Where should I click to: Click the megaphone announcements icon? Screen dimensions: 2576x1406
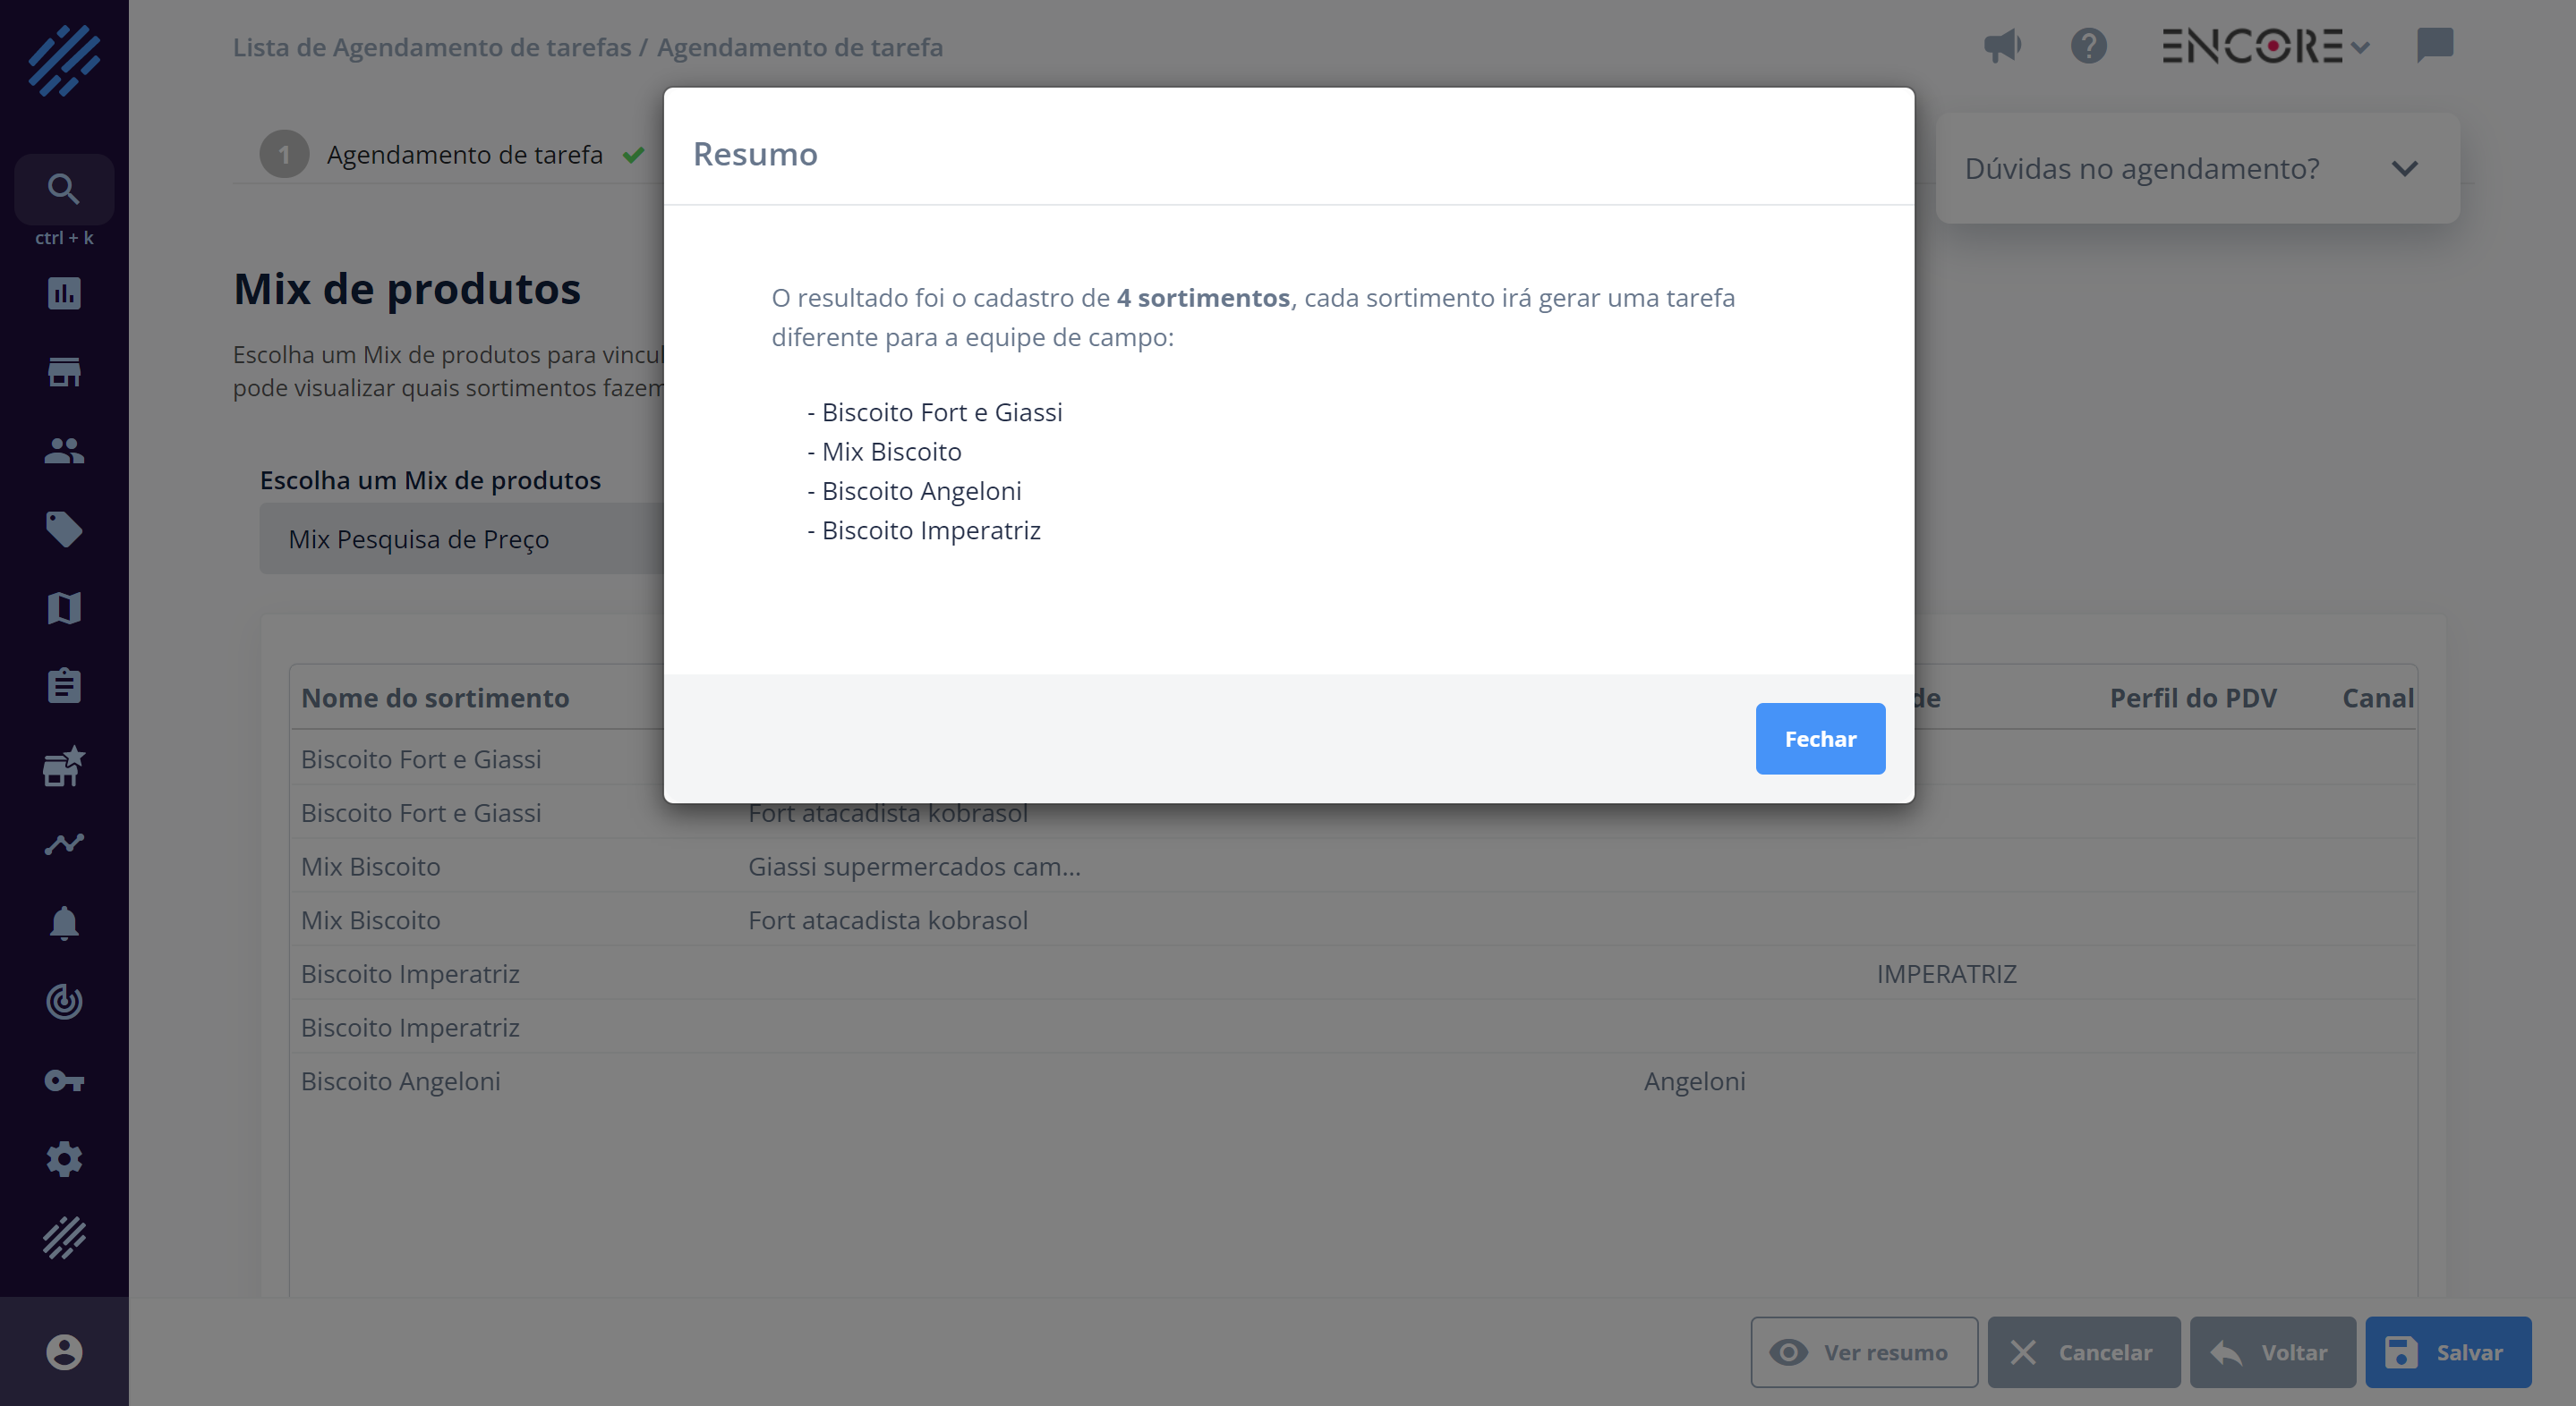point(2003,46)
